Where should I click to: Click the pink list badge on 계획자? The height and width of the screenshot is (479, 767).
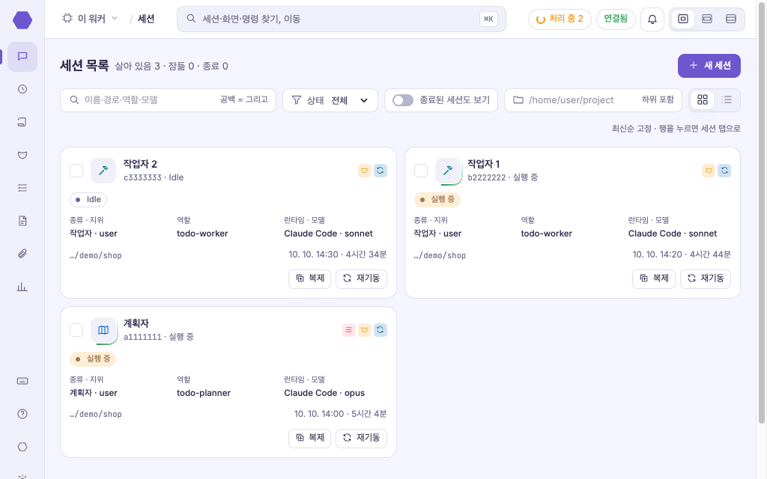coord(349,330)
